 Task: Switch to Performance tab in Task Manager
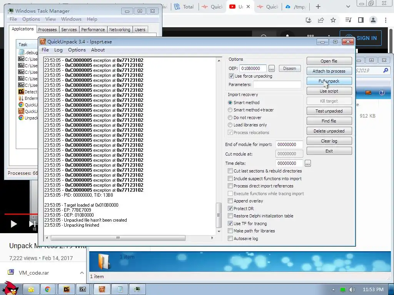[x=93, y=30]
